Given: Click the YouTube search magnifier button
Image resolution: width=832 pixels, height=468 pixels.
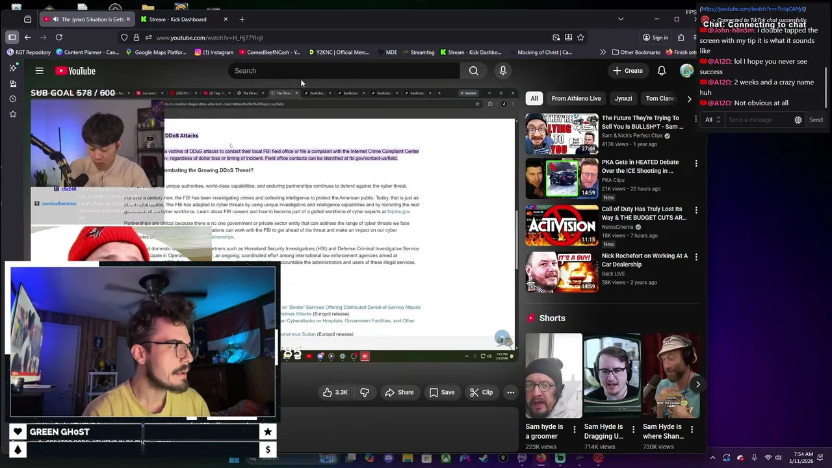Looking at the screenshot, I should point(473,71).
